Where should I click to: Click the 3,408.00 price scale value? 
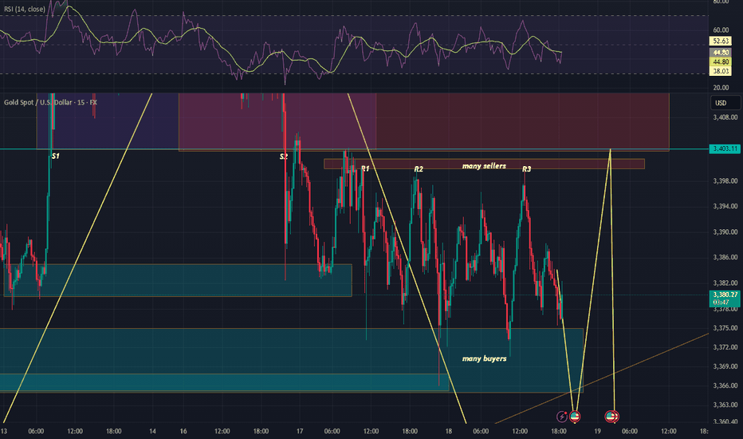coord(725,117)
